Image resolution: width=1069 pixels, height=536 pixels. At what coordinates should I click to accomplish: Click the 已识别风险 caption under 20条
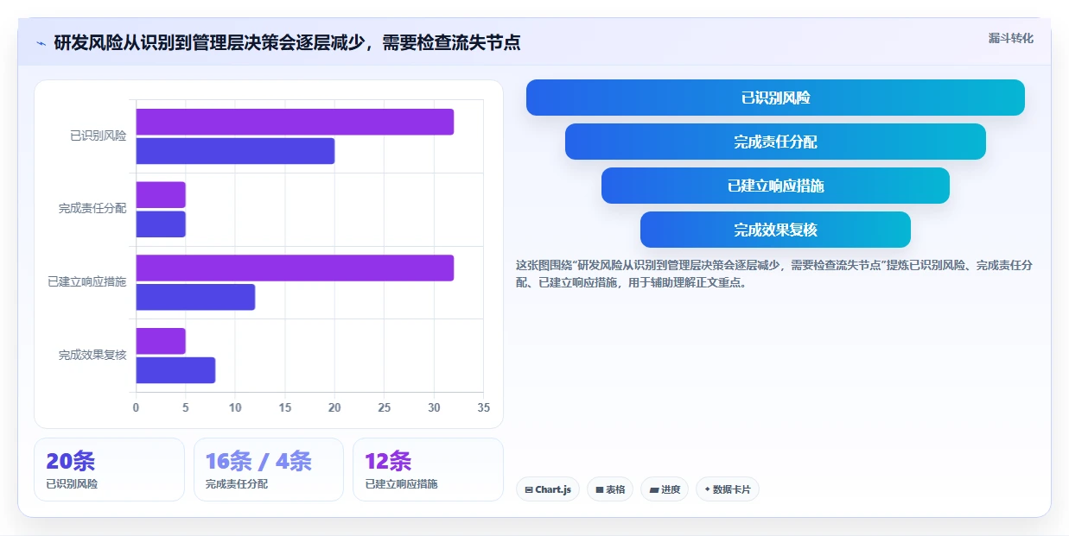(72, 484)
